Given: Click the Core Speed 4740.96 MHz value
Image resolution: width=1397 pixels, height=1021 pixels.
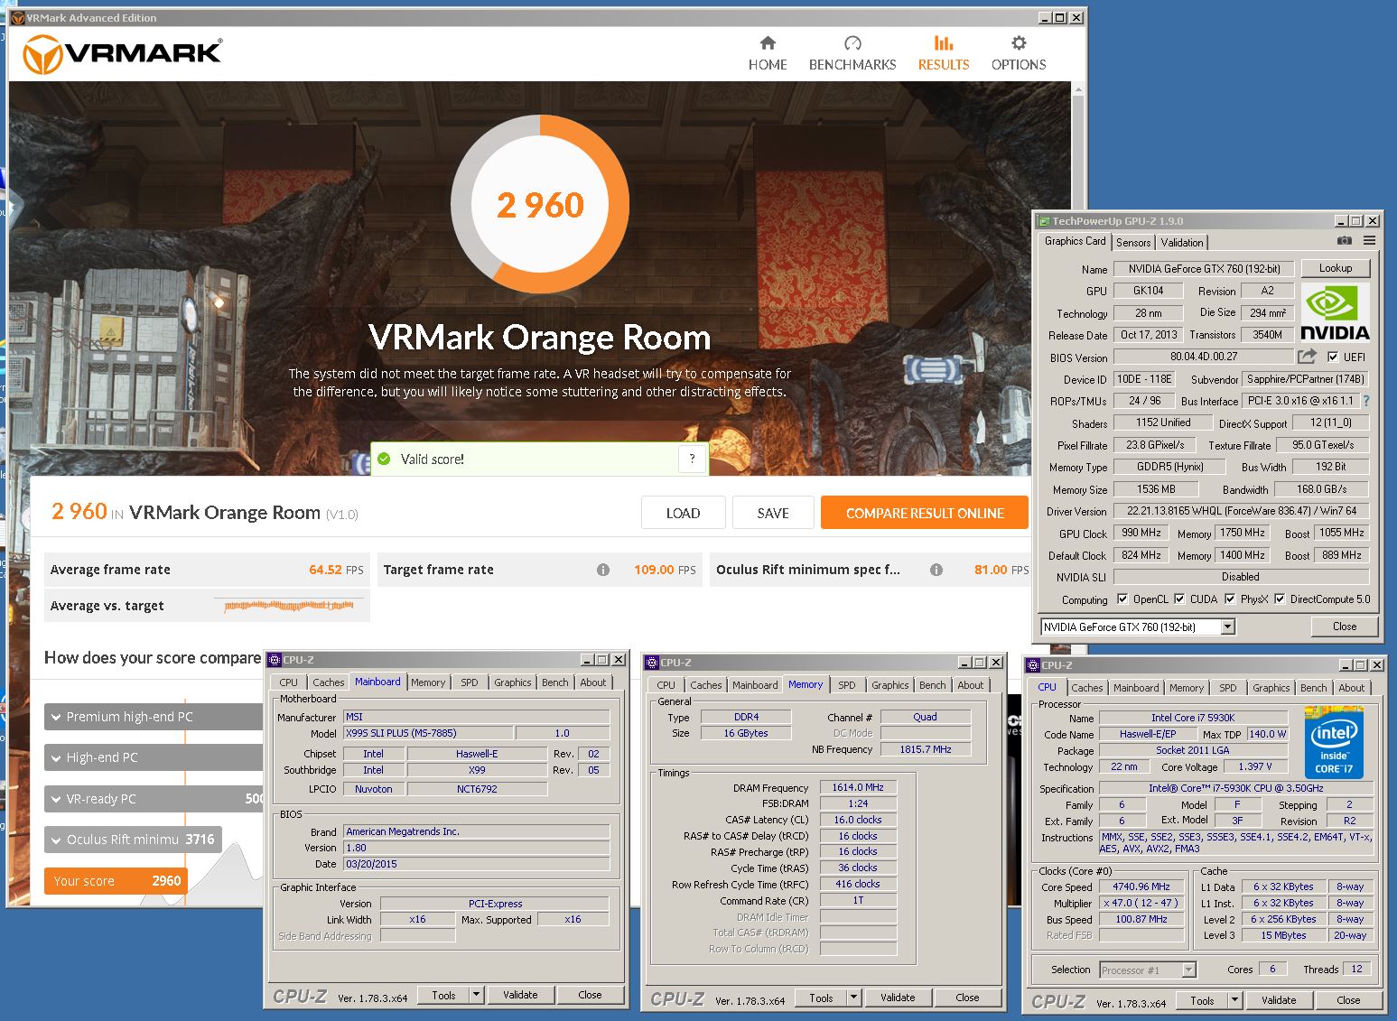Looking at the screenshot, I should pyautogui.click(x=1141, y=886).
